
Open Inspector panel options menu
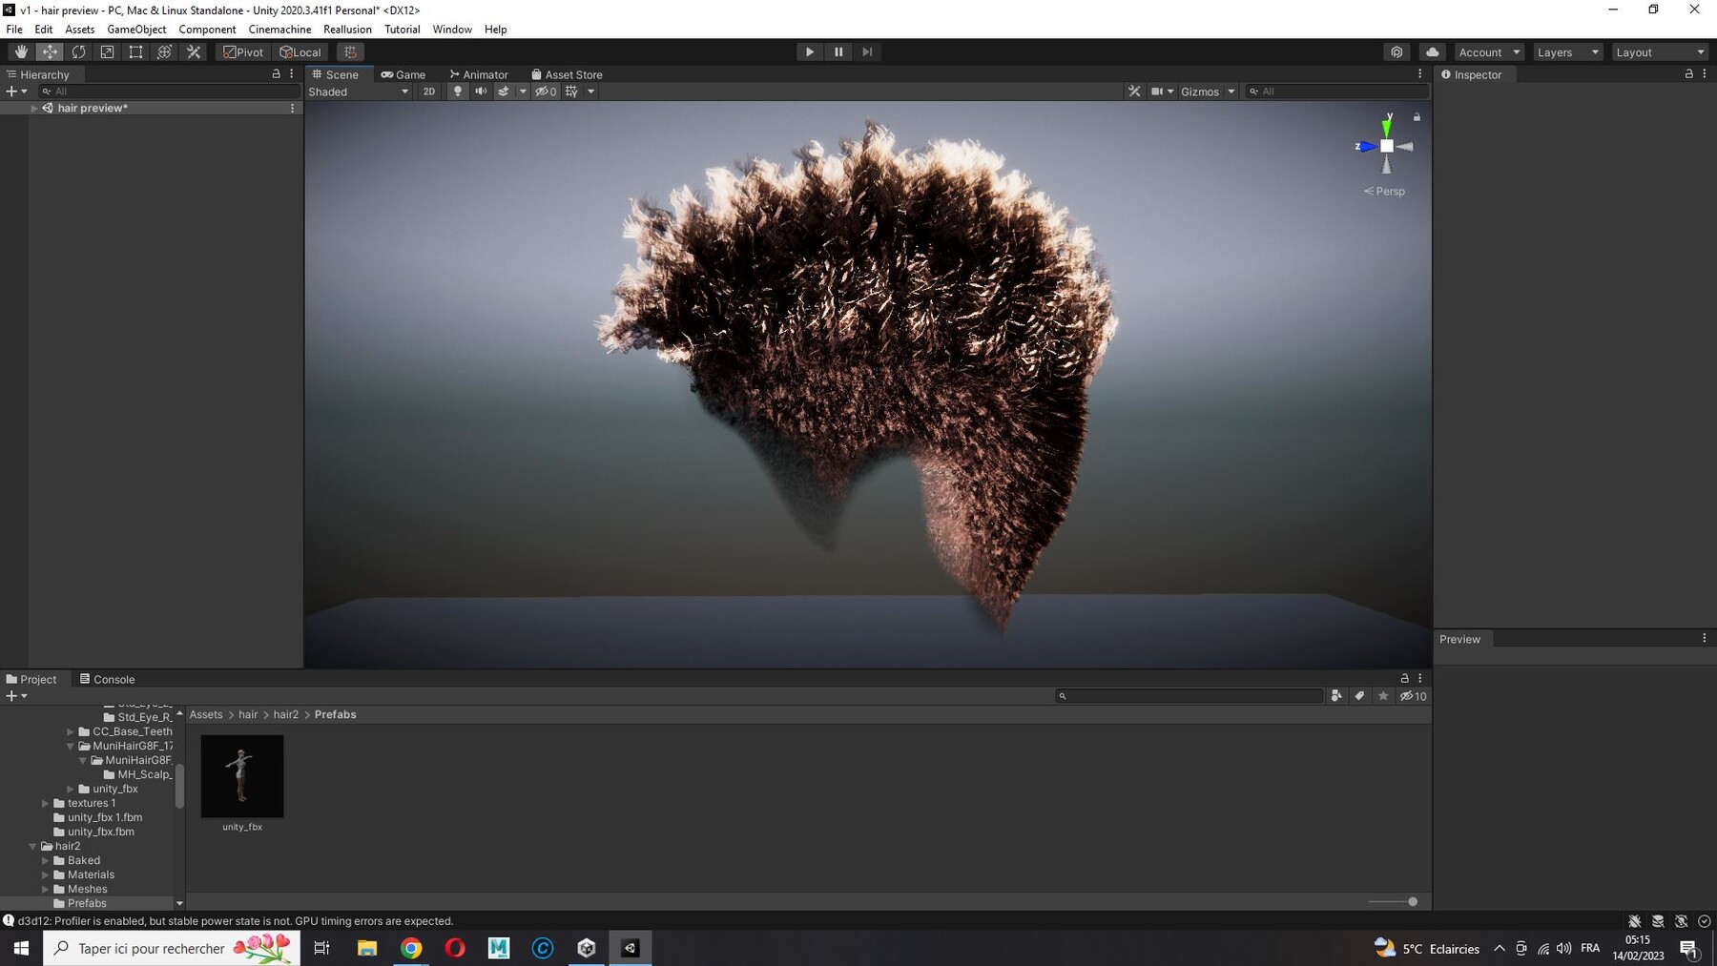pyautogui.click(x=1705, y=73)
